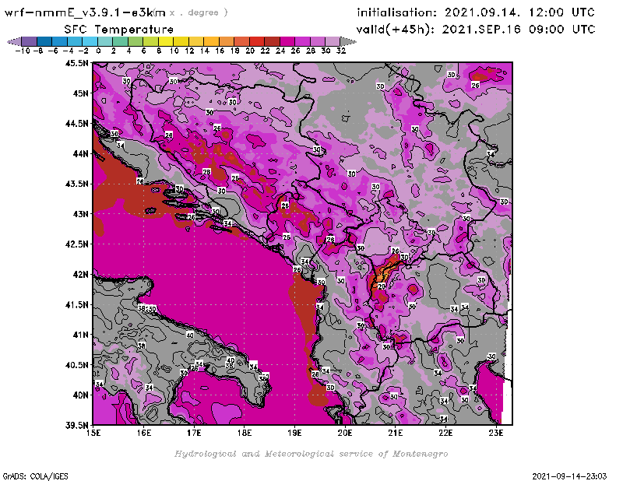This screenshot has height=481, width=623.
Task: Select the blue -6 to -4 legend swatch
Action: point(60,41)
